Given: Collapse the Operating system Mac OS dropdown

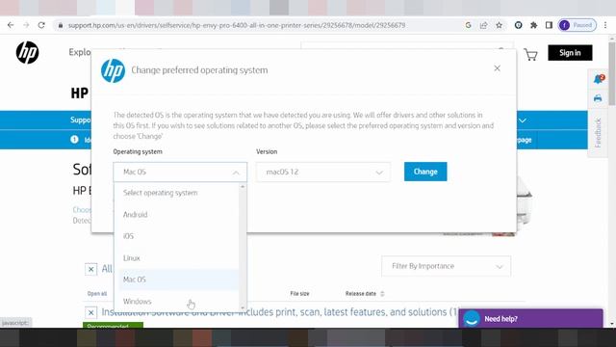Looking at the screenshot, I should tap(180, 172).
